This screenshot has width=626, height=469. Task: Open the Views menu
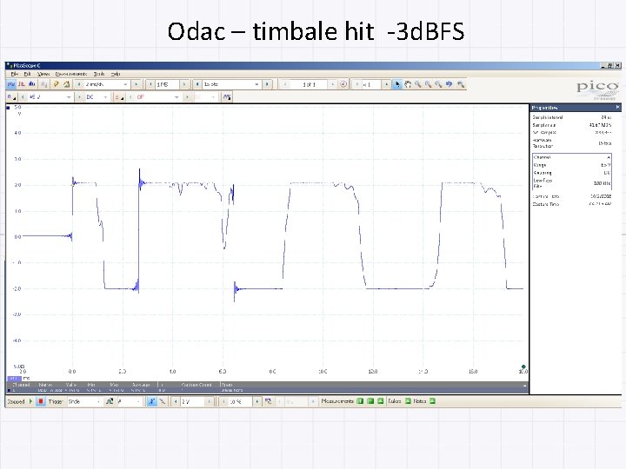[43, 74]
